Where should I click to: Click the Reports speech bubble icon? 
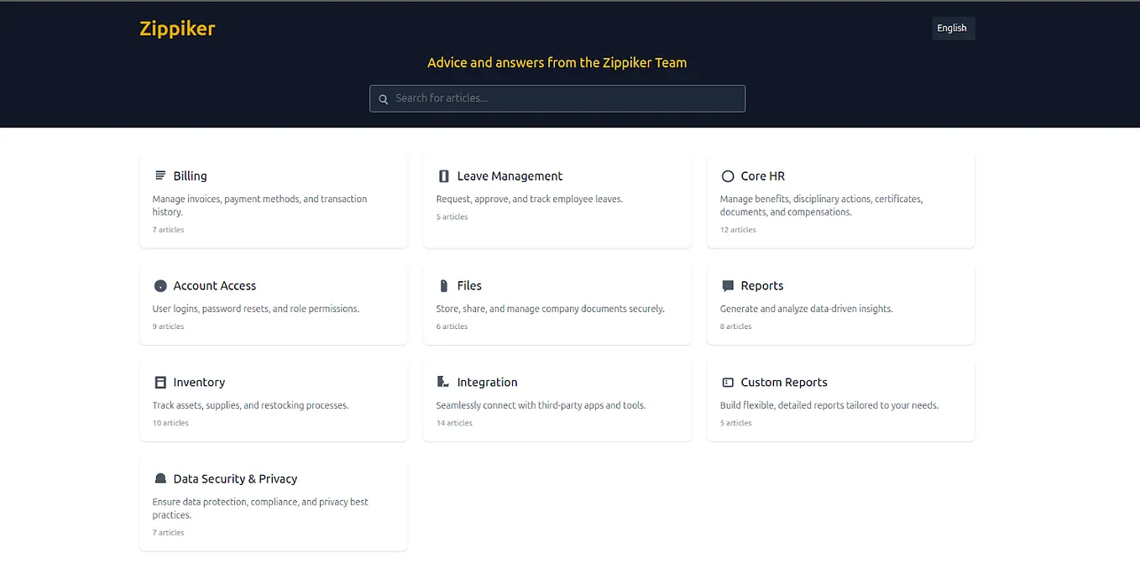tap(727, 285)
